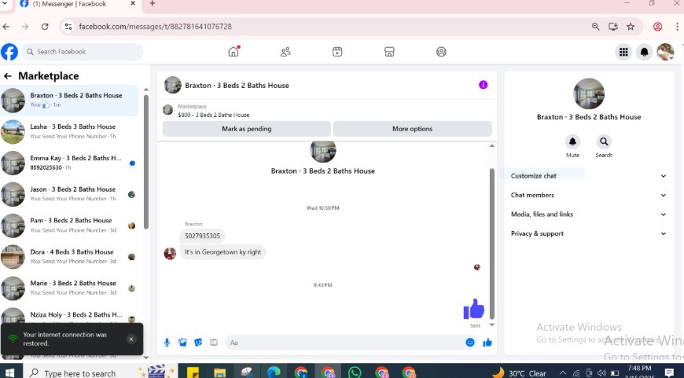Expand the Chat members section
This screenshot has height=378, width=684.
[x=588, y=196]
